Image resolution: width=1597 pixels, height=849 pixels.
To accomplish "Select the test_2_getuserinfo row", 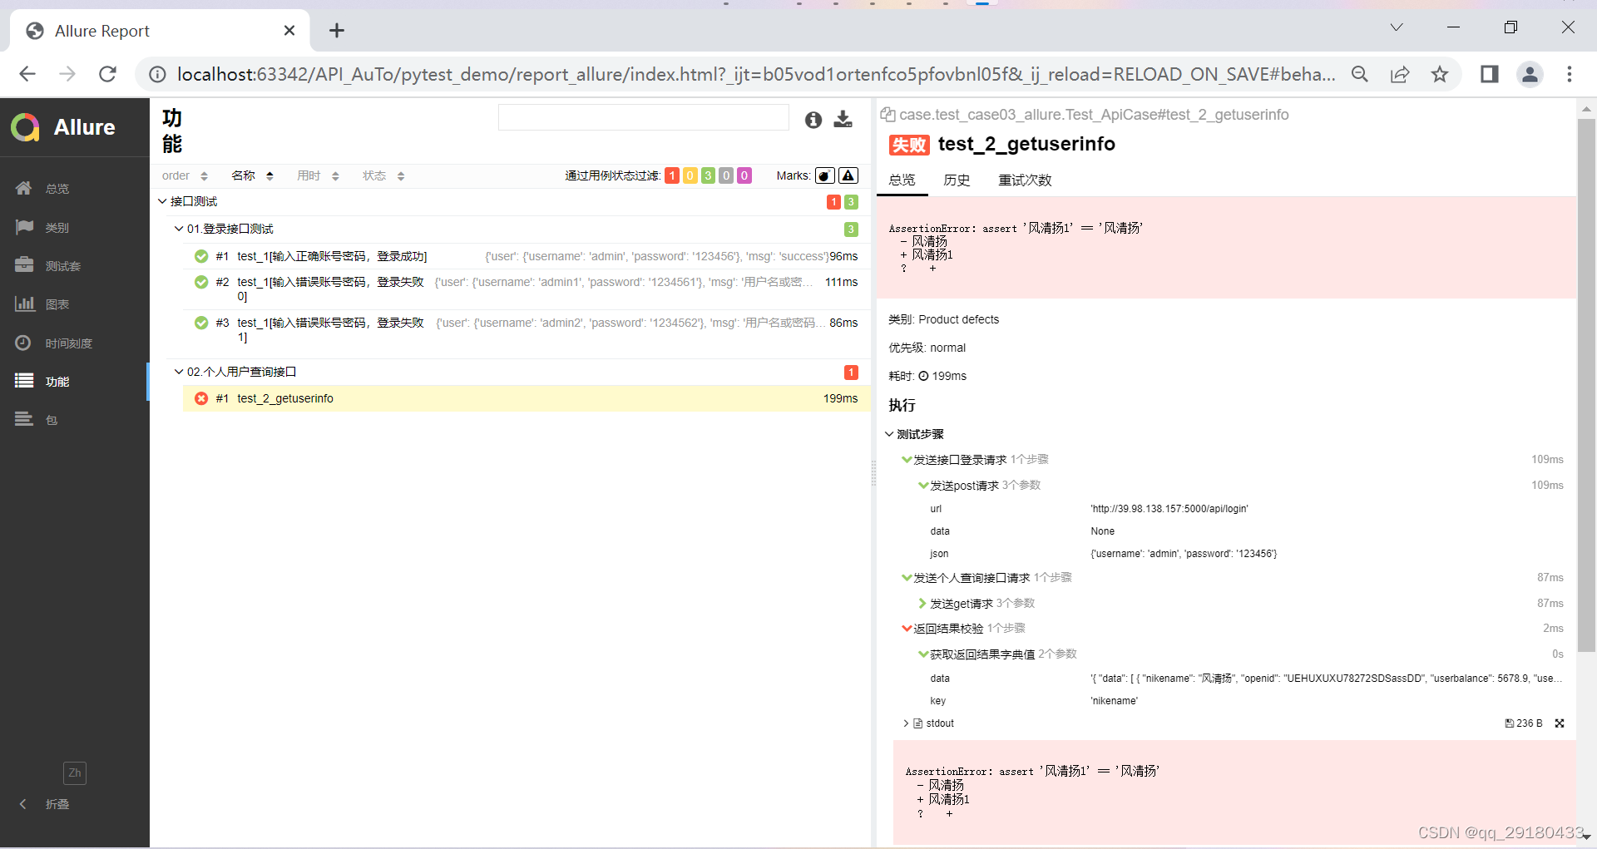I will pyautogui.click(x=527, y=399).
